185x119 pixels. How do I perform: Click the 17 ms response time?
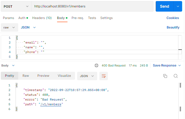click(133, 65)
